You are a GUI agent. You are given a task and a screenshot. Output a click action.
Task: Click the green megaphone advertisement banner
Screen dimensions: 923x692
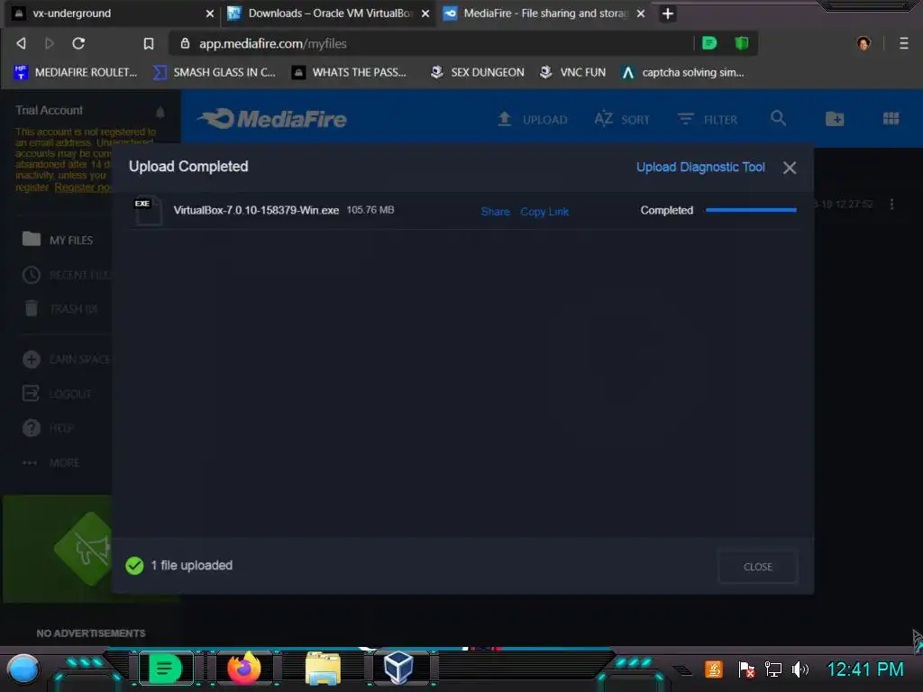coord(57,549)
